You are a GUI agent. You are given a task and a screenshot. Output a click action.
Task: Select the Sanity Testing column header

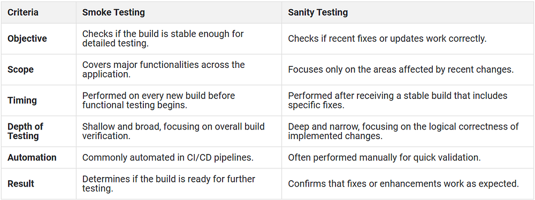point(318,13)
